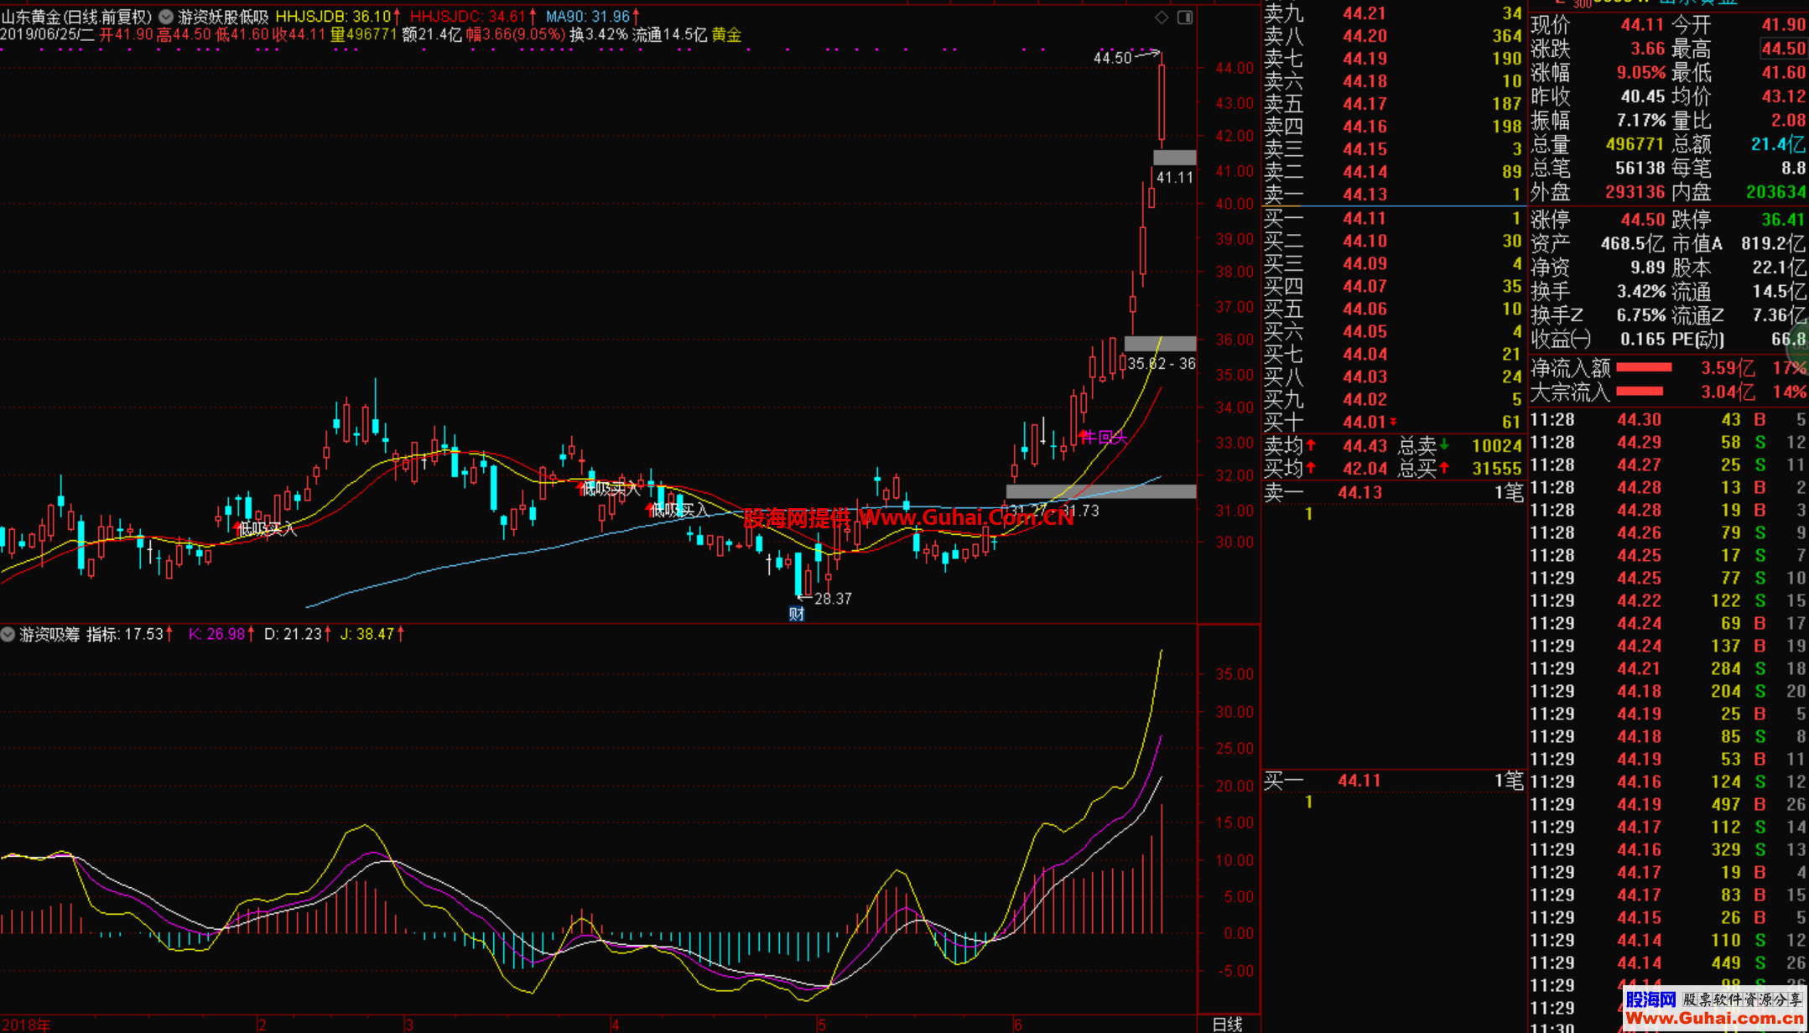
Task: Click the 总买 31555 total value
Action: (x=1496, y=469)
